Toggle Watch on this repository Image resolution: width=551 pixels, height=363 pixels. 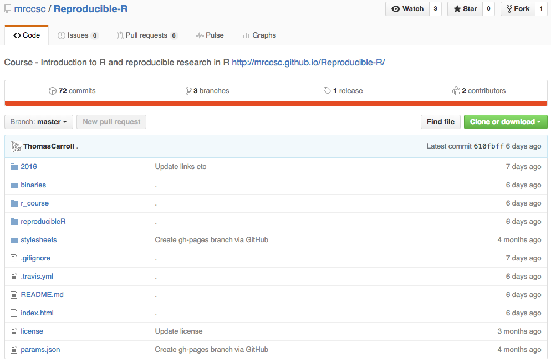coord(407,9)
